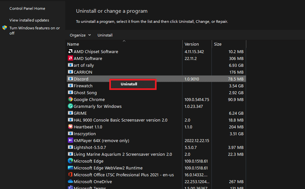
Task: Select the Microsoft OneDrive entry name
Action: 93,182
